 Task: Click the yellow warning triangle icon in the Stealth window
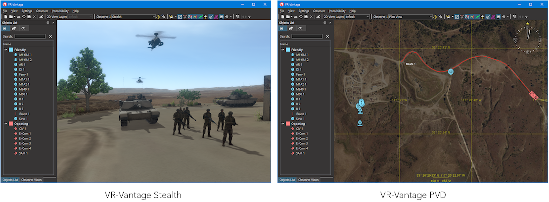click(158, 17)
